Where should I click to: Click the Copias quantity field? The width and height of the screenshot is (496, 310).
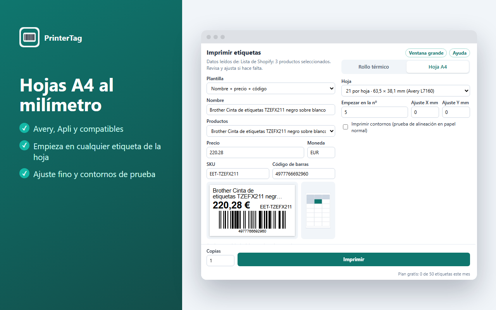220,260
